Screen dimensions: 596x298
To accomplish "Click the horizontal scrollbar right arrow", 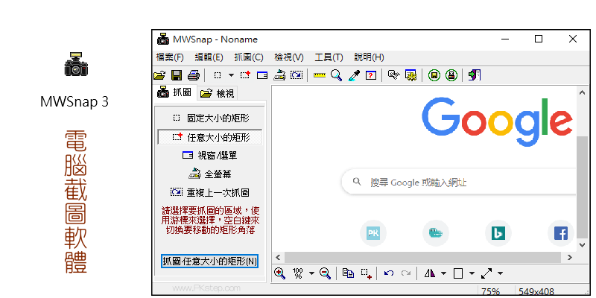I will (x=569, y=257).
